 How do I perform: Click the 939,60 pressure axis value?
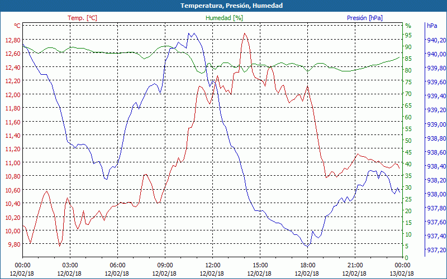click(436, 82)
